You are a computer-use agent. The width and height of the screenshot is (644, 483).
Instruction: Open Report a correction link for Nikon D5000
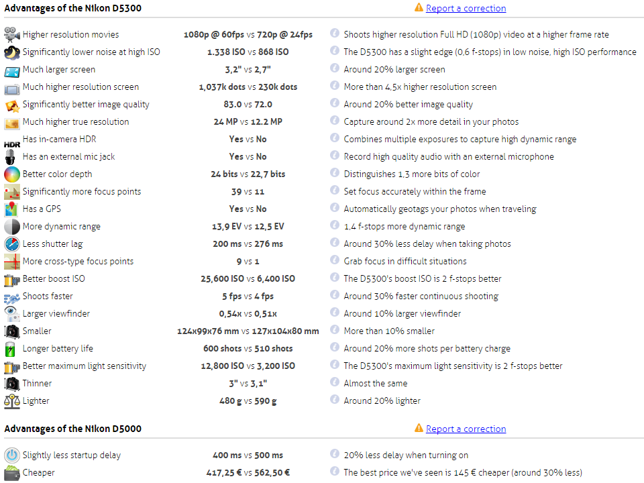(466, 429)
